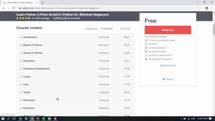Click the Enroll now button

[x=168, y=30]
